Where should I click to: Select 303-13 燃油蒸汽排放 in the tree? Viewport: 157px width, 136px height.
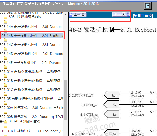coord(25,17)
